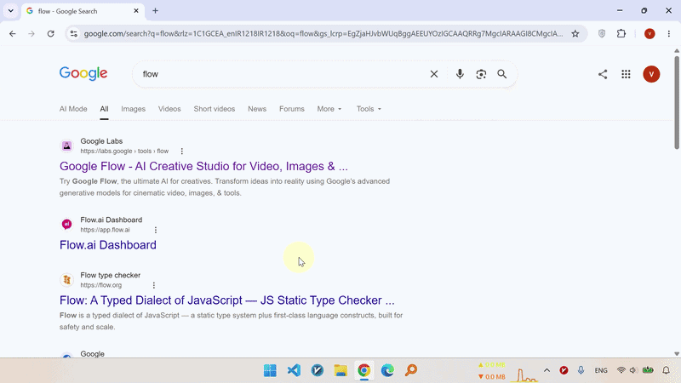This screenshot has width=681, height=383.
Task: Select the Short videos tab
Action: click(215, 109)
